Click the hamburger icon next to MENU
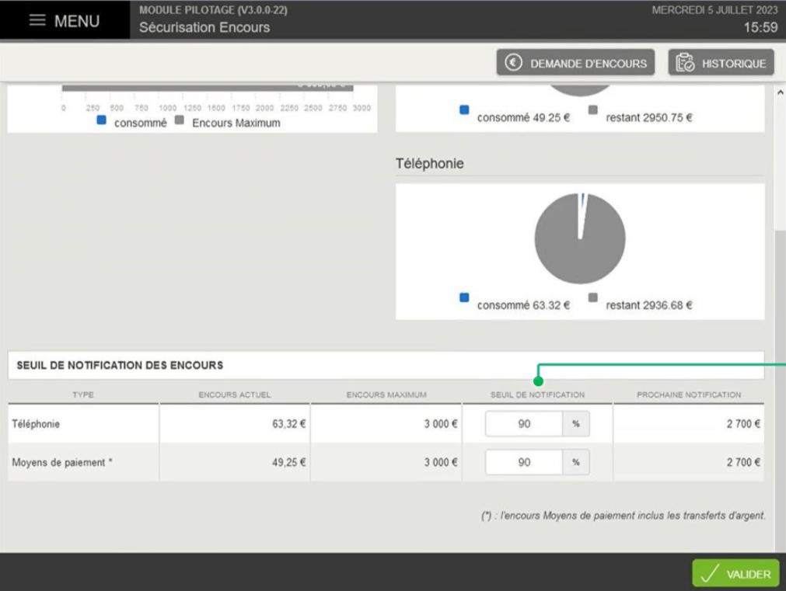 [x=37, y=21]
